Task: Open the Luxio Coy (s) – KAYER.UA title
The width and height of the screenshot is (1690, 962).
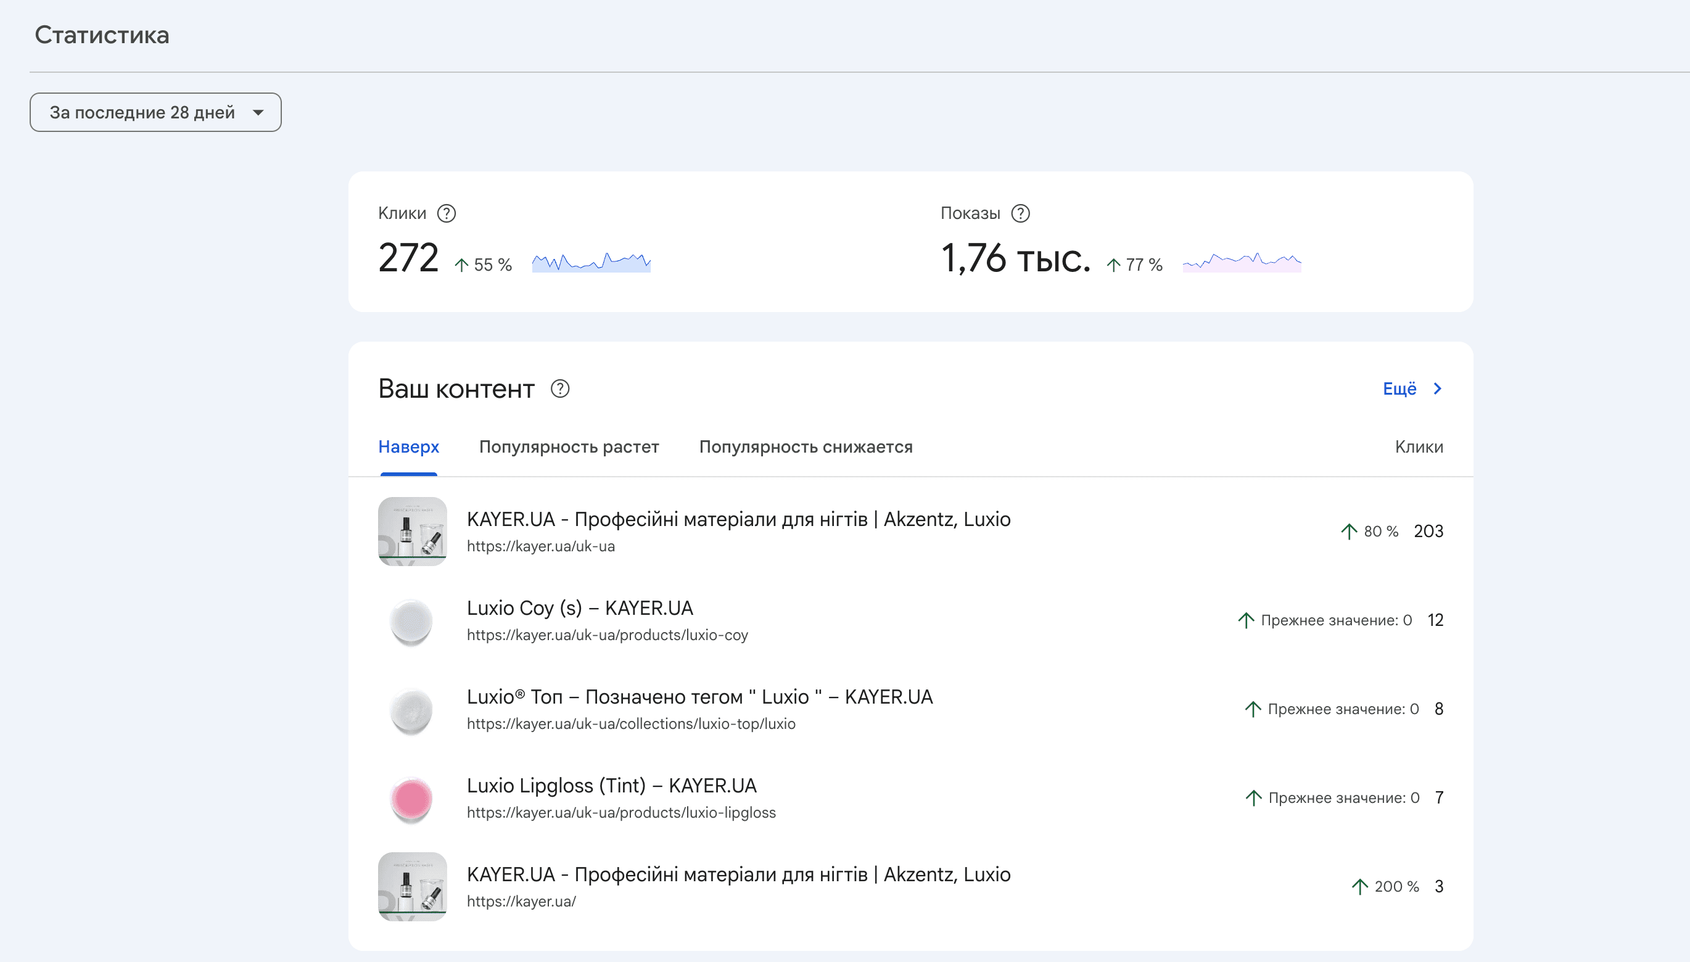Action: [579, 608]
